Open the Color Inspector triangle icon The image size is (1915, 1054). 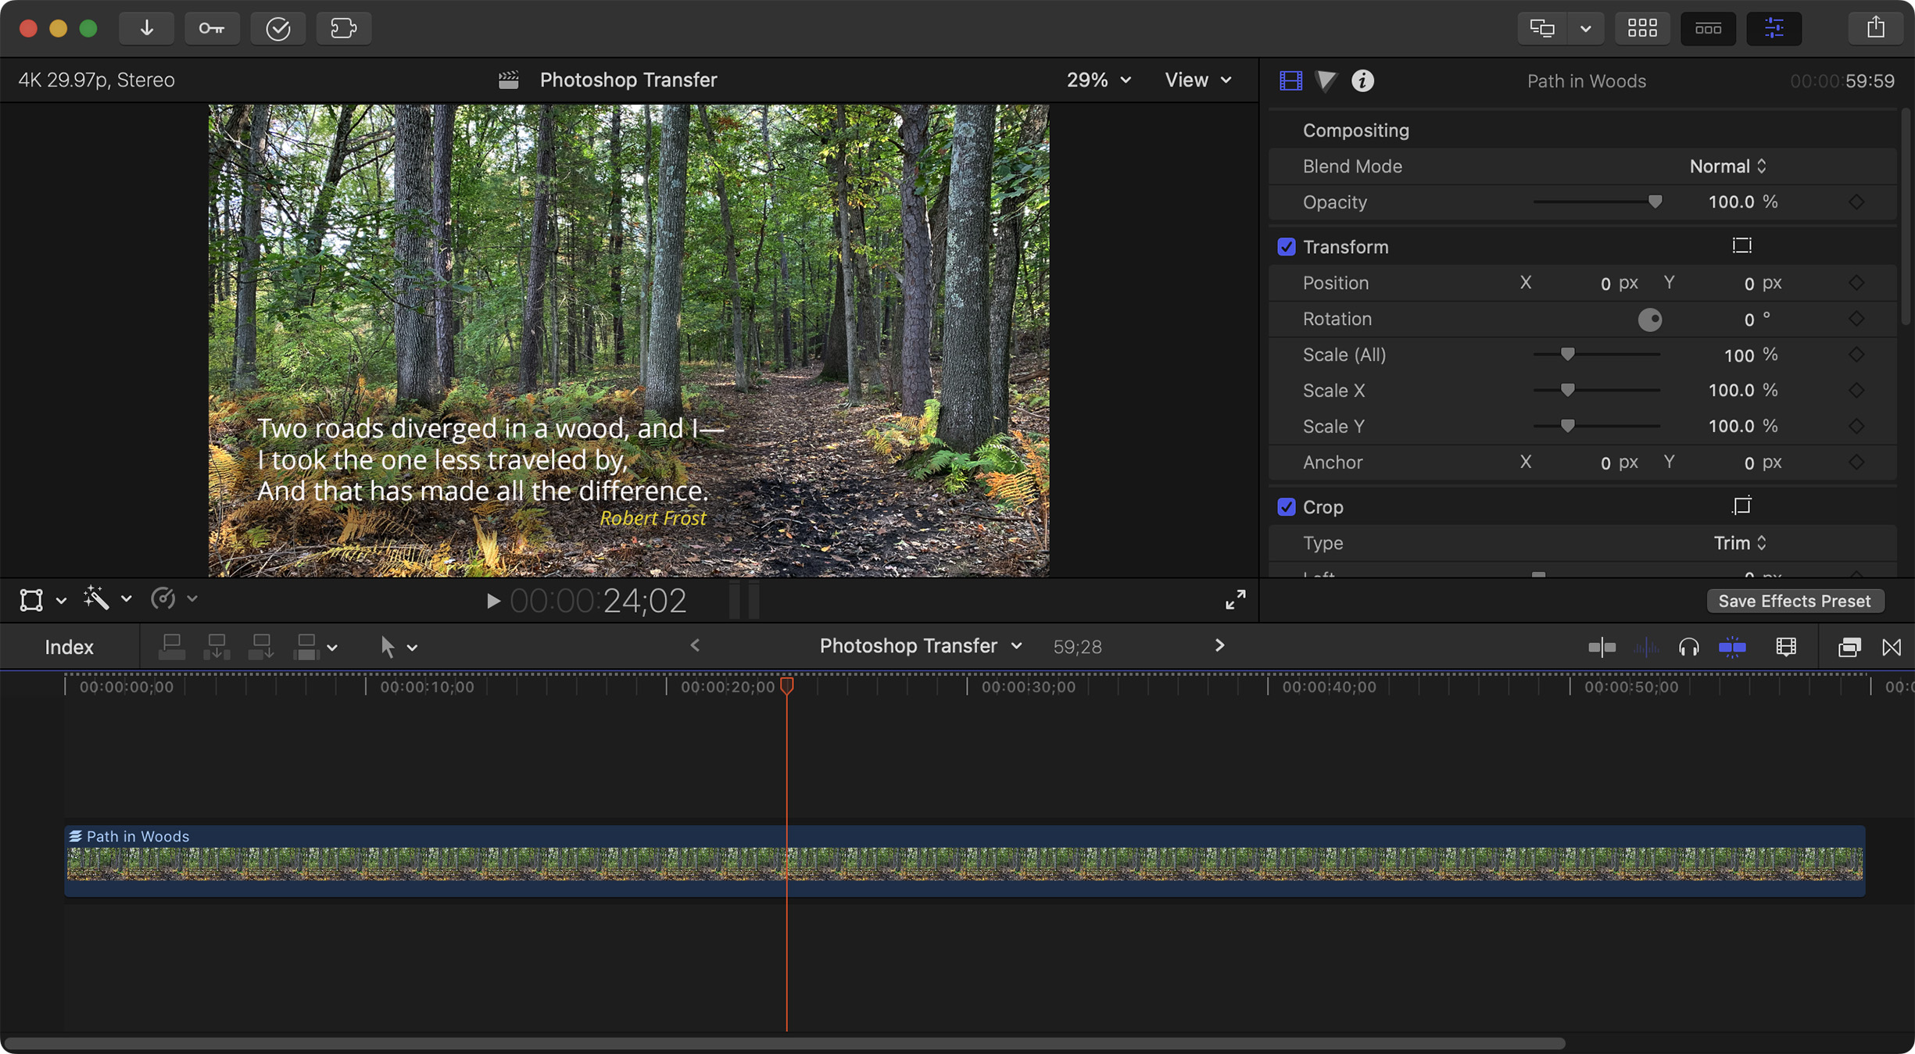1326,80
